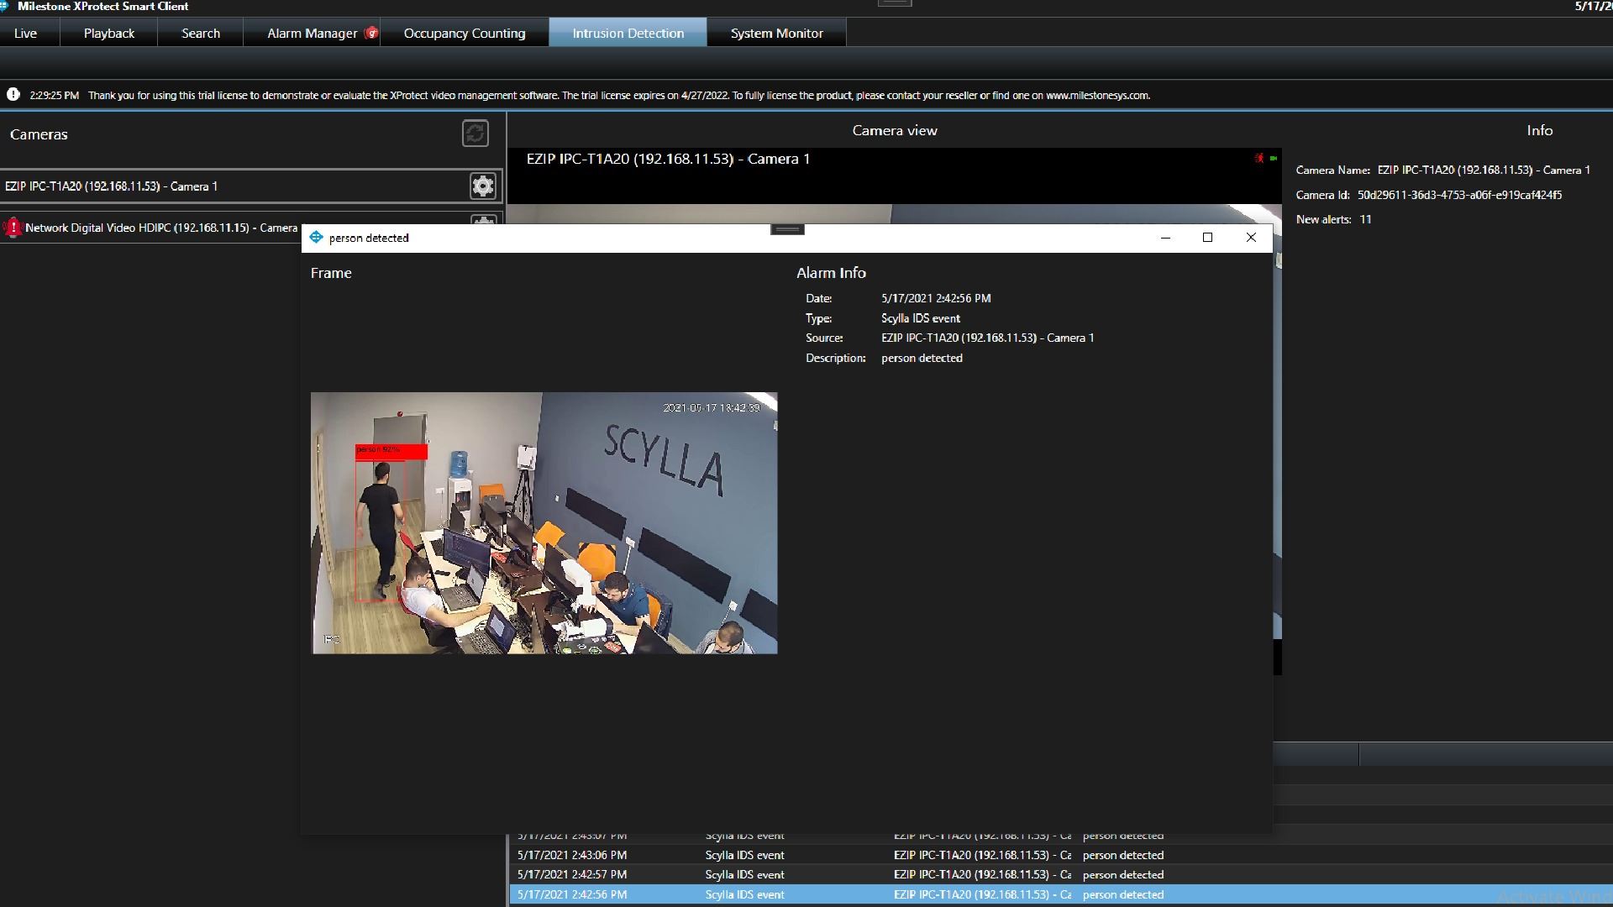
Task: Refresh the Cameras list
Action: (x=475, y=133)
